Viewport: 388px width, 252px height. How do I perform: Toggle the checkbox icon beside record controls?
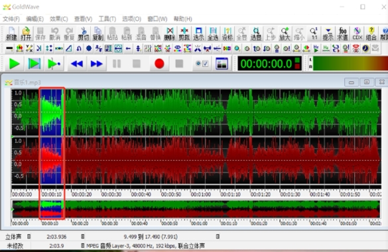[205, 63]
